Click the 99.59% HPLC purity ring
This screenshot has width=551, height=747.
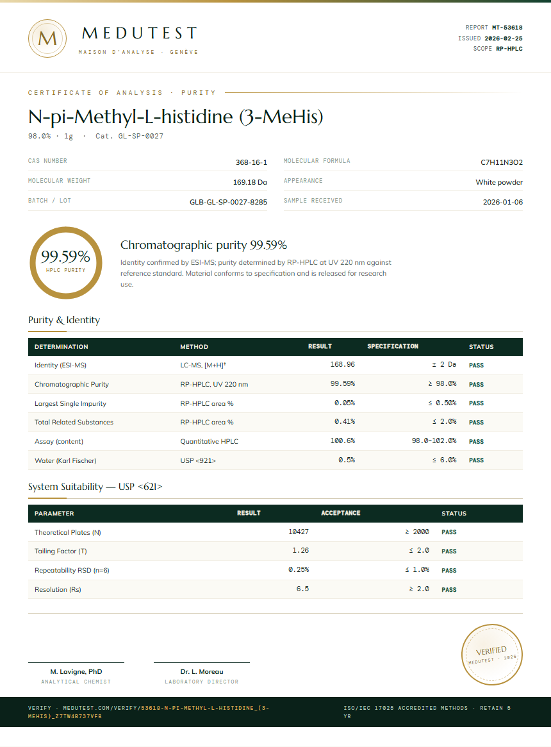point(66,263)
